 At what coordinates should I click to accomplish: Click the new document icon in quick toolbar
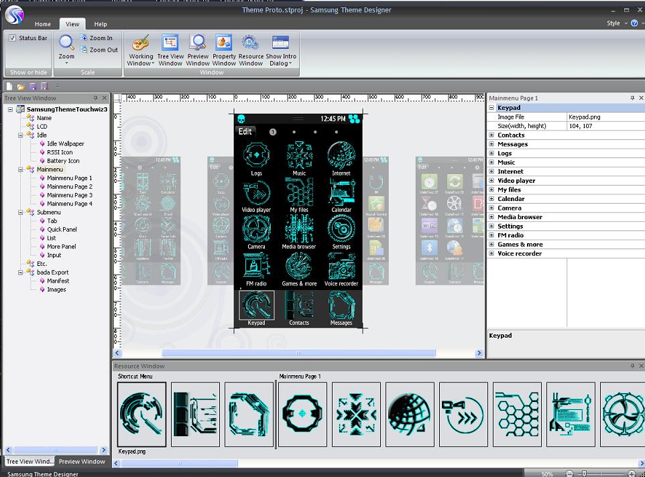point(9,86)
